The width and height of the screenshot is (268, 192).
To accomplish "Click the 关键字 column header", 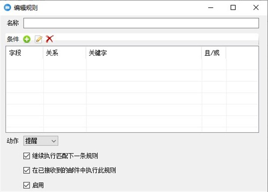I will click(144, 53).
